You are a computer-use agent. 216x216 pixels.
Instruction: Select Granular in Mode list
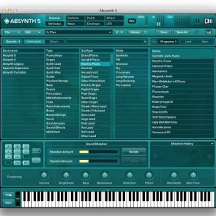(131, 64)
